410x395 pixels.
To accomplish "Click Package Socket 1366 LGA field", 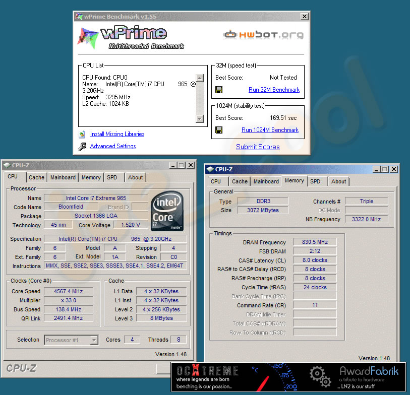I will point(96,216).
